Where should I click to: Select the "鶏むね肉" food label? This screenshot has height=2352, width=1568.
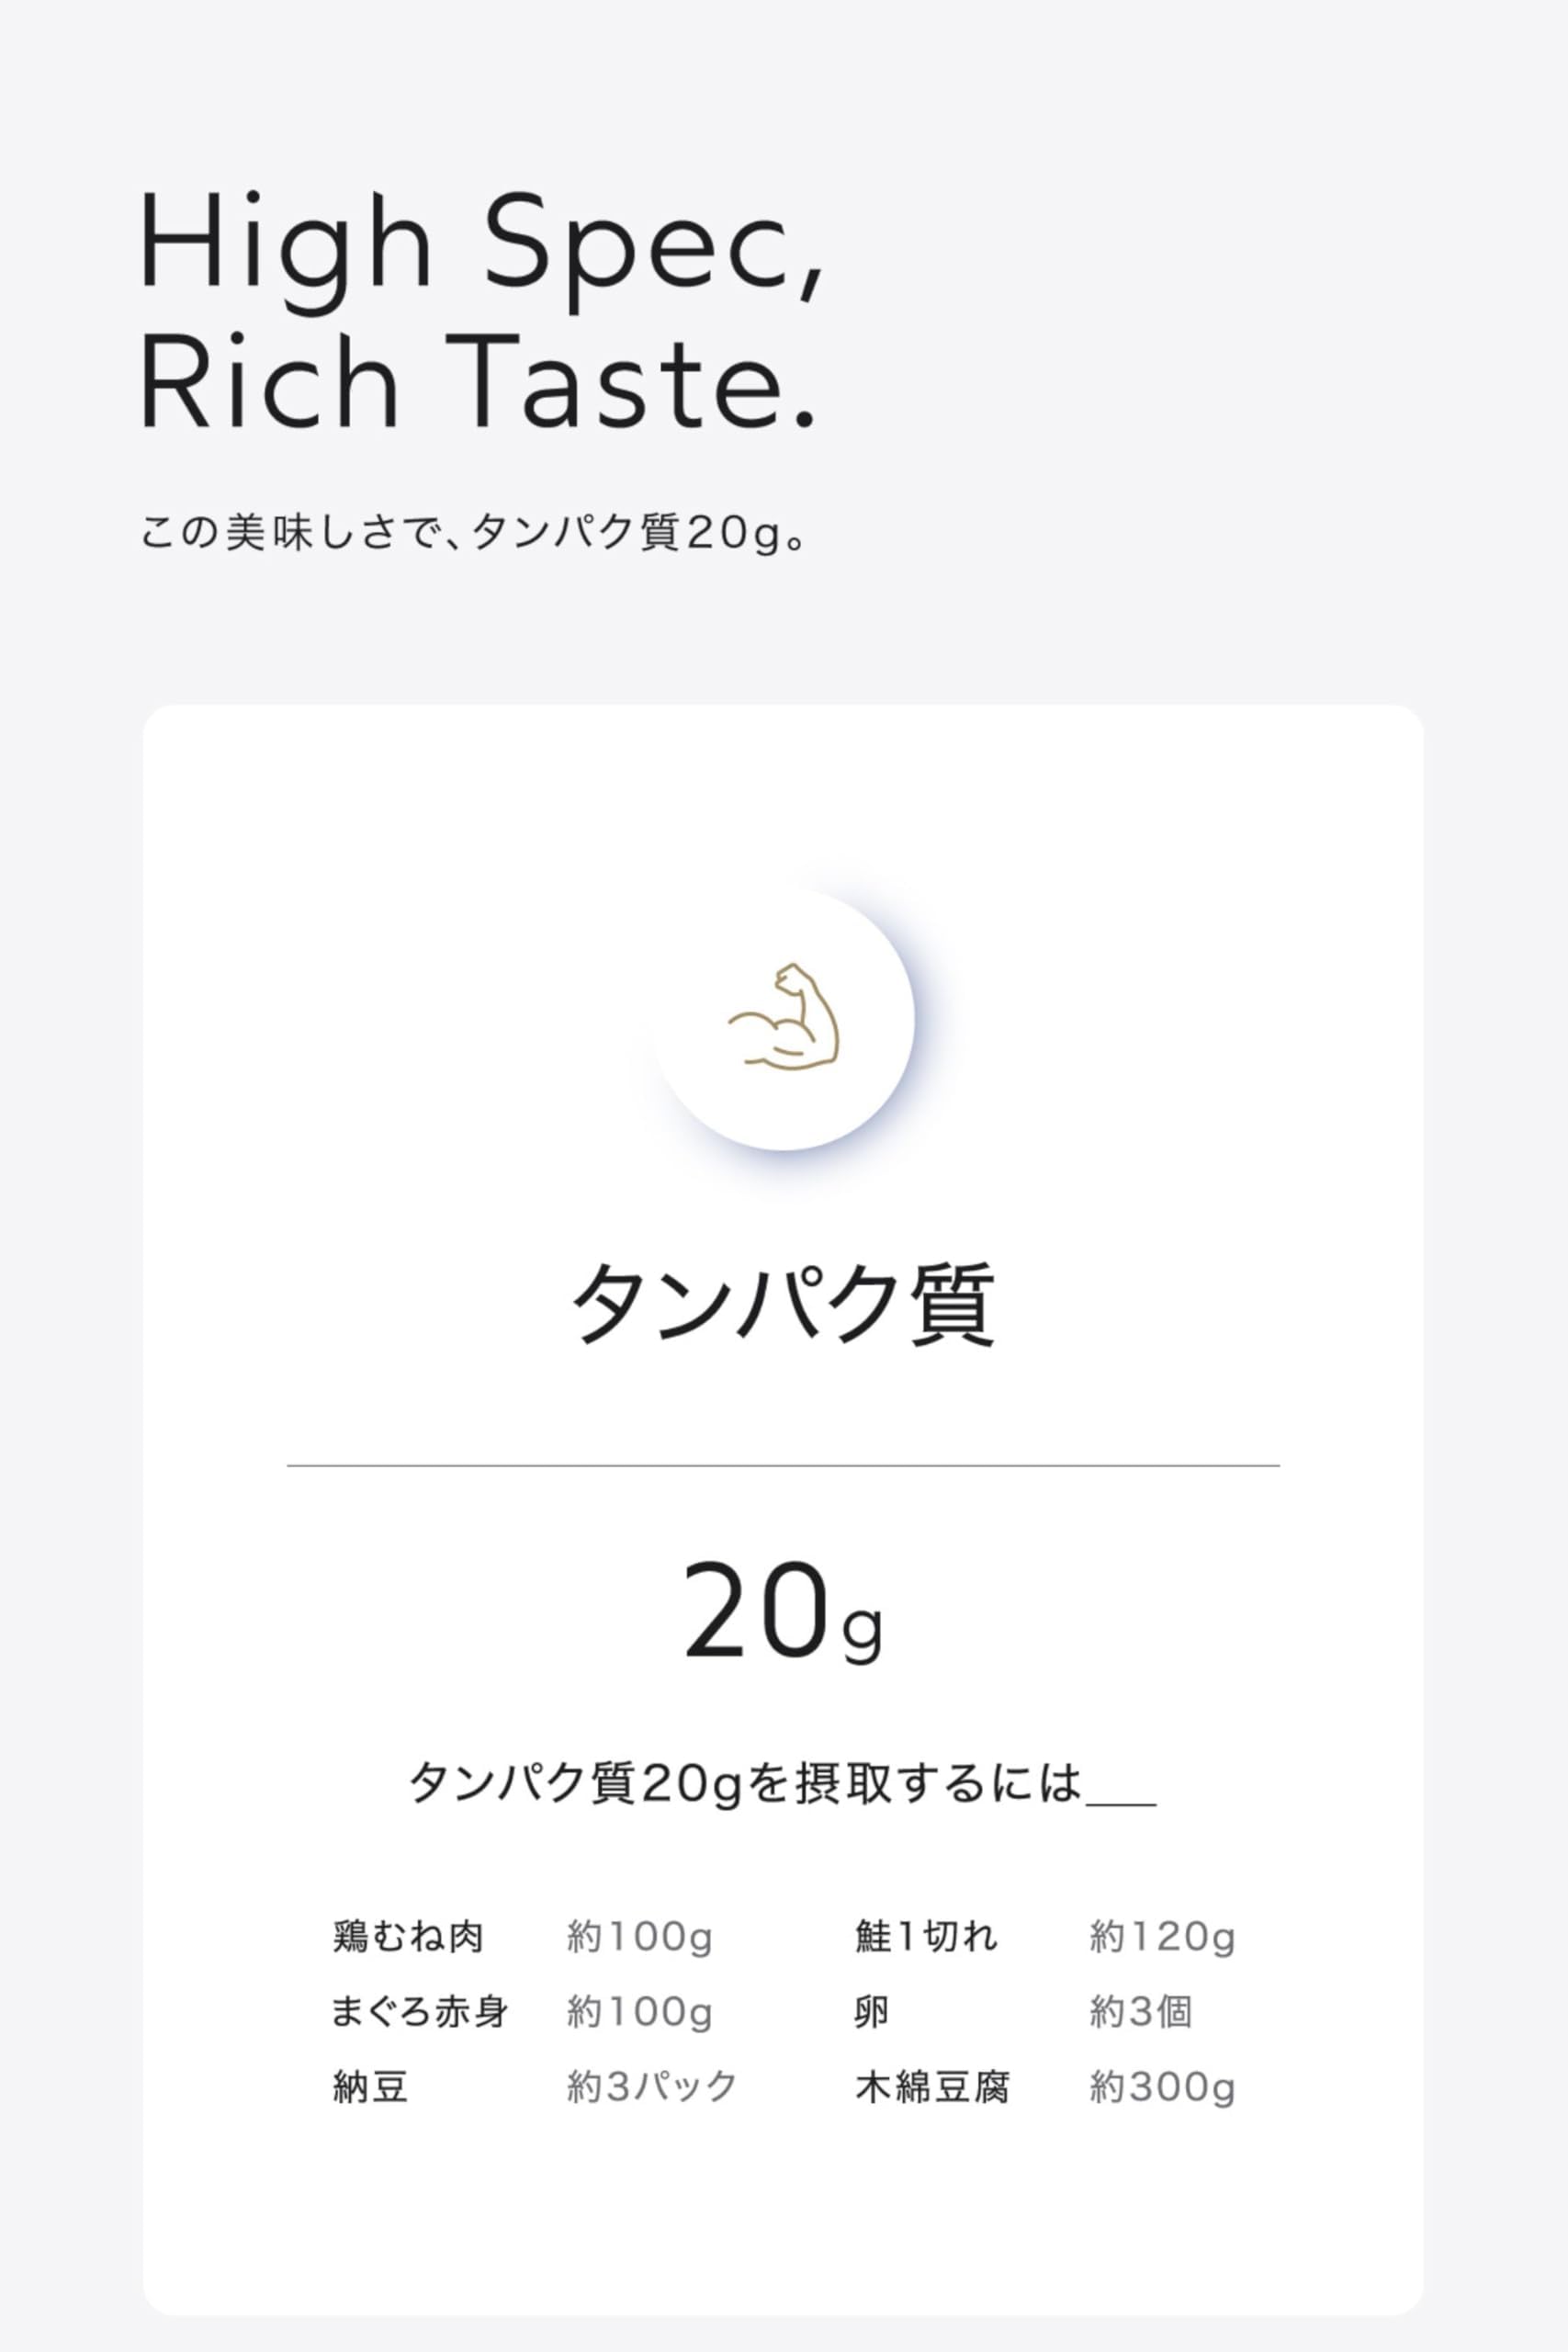[x=408, y=1936]
